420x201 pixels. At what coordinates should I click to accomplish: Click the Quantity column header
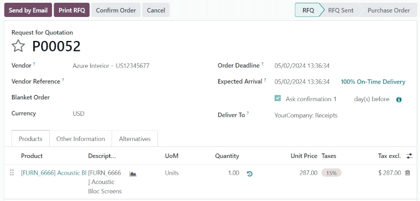[227, 156]
